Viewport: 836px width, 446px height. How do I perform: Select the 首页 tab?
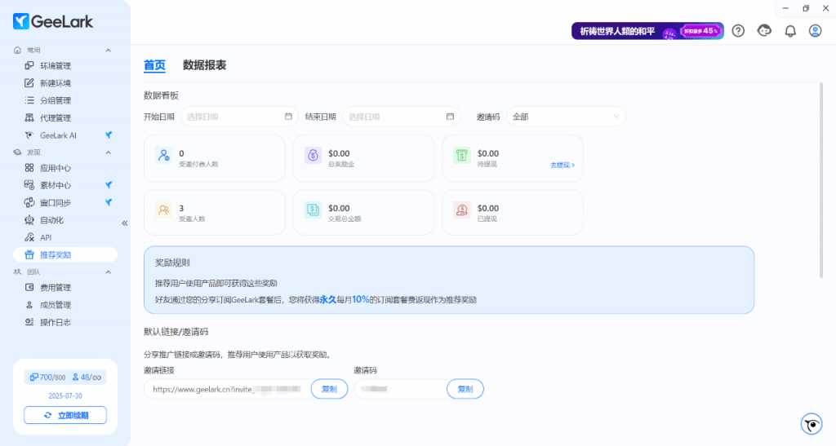154,65
